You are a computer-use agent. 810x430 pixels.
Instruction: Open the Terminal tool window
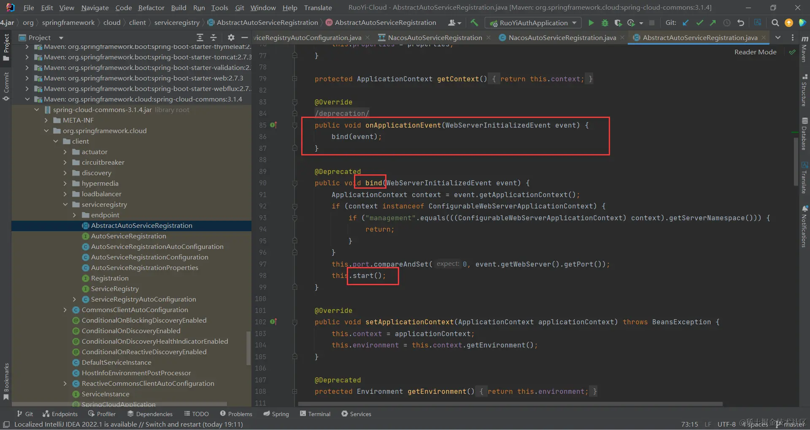[x=315, y=414]
